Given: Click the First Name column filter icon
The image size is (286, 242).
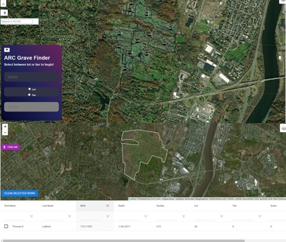Looking at the screenshot, I should 31,216.
